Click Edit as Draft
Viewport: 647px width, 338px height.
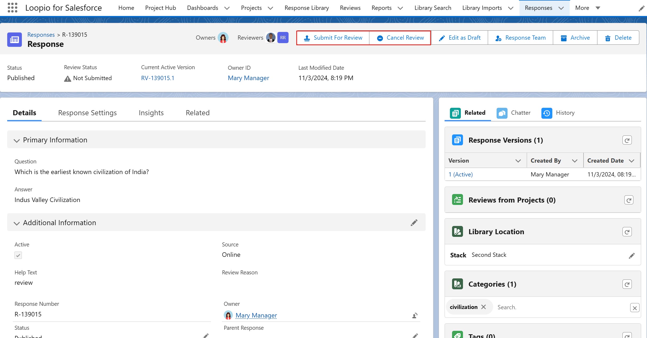460,38
